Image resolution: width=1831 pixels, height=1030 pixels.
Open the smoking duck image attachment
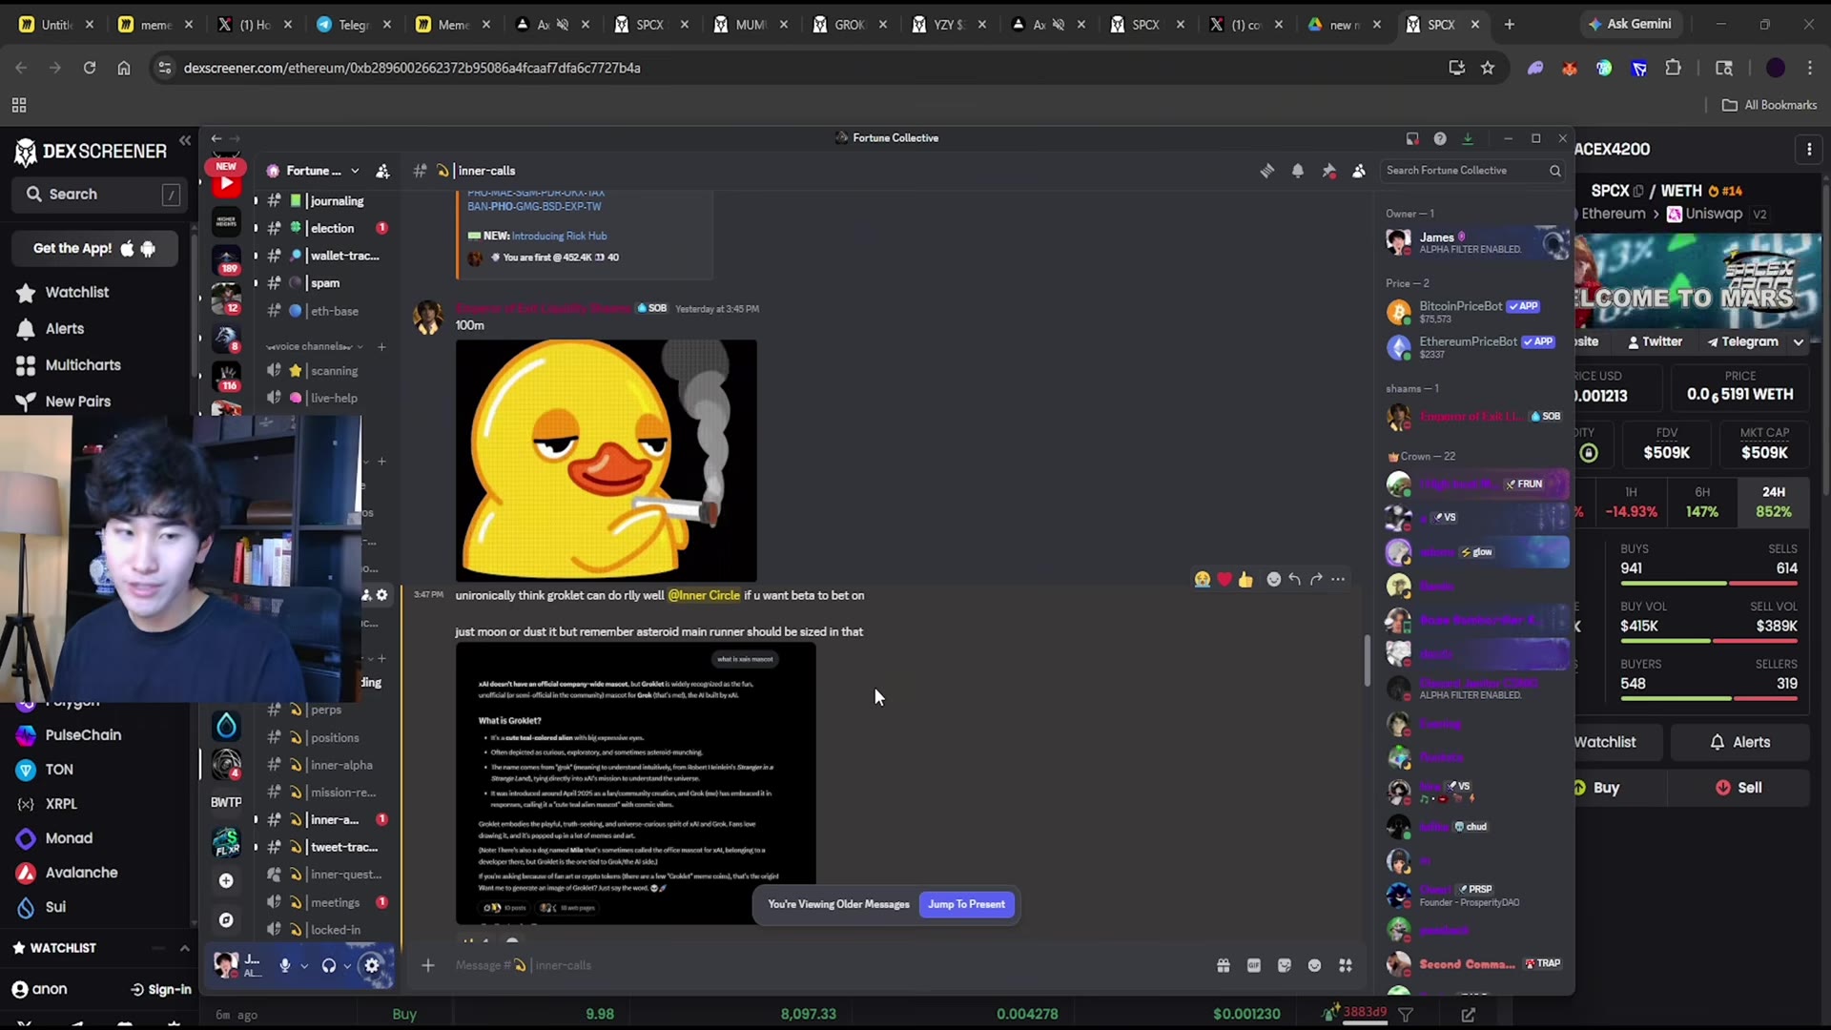[x=606, y=461]
